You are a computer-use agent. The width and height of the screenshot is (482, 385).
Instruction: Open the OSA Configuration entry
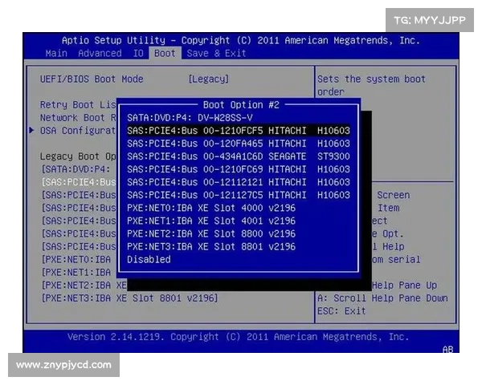click(x=78, y=131)
